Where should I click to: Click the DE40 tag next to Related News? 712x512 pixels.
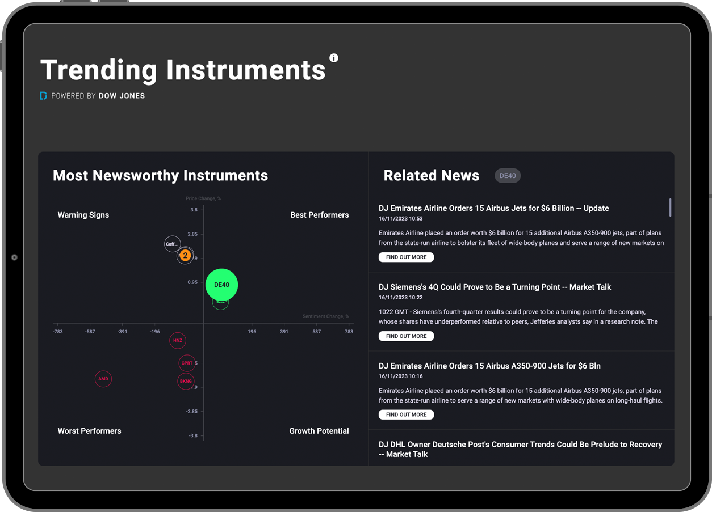(508, 176)
